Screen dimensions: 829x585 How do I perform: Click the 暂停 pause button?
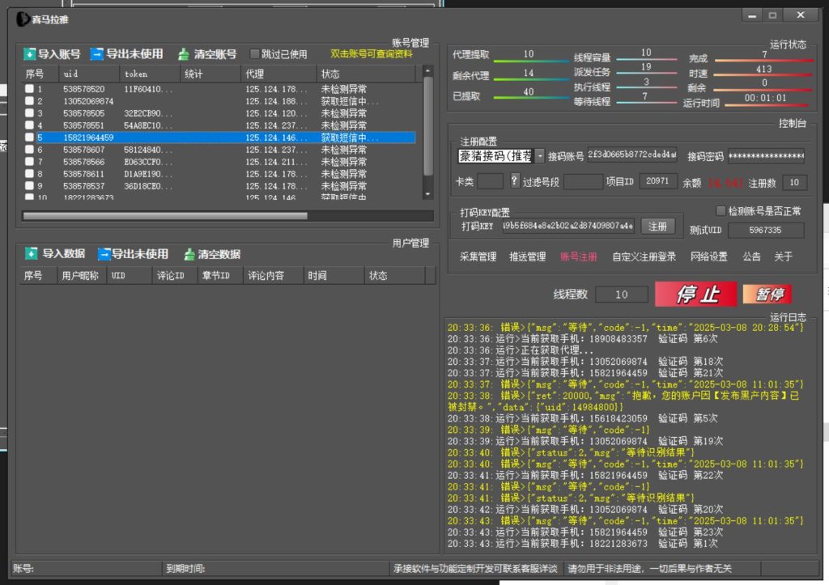(x=767, y=295)
